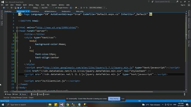Collapse the body CSS rule on line 9
The width and height of the screenshot is (191, 107).
tap(17, 41)
